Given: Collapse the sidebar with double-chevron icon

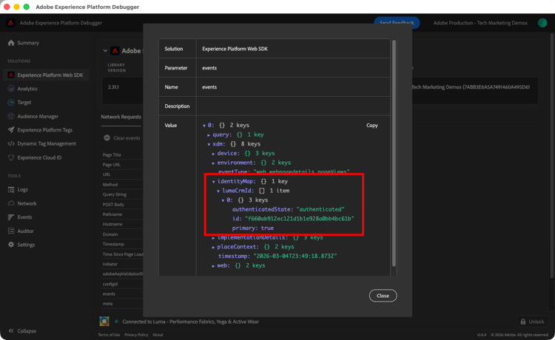Looking at the screenshot, I should click(x=11, y=331).
